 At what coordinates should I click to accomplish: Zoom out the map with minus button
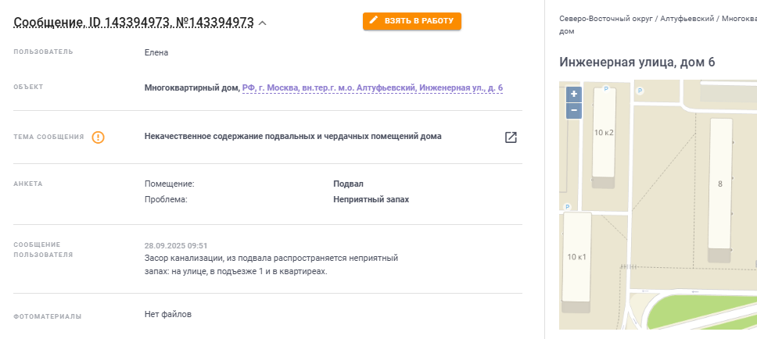tap(574, 110)
